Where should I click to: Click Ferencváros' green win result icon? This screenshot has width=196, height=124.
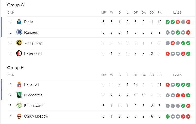(183, 106)
